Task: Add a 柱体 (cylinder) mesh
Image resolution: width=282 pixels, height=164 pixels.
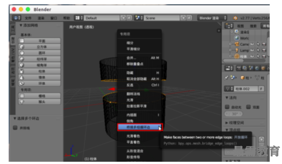Action: (39, 71)
